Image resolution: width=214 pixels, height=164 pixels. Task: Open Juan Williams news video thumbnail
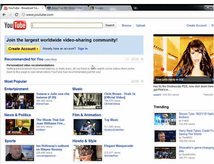(x=20, y=127)
